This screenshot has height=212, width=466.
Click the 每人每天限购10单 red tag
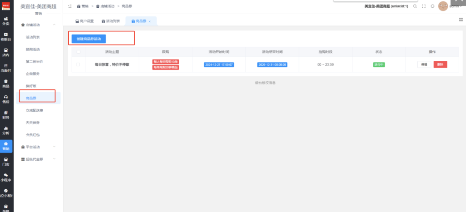pyautogui.click(x=166, y=62)
